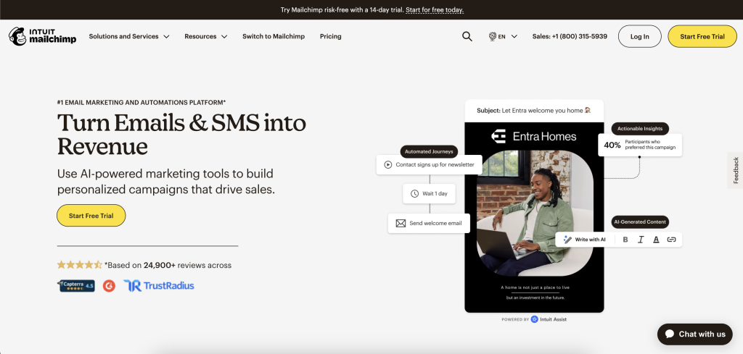
Task: Click the G2 review logo
Action: (x=109, y=285)
